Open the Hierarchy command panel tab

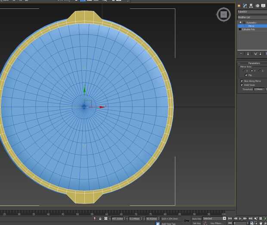click(251, 6)
